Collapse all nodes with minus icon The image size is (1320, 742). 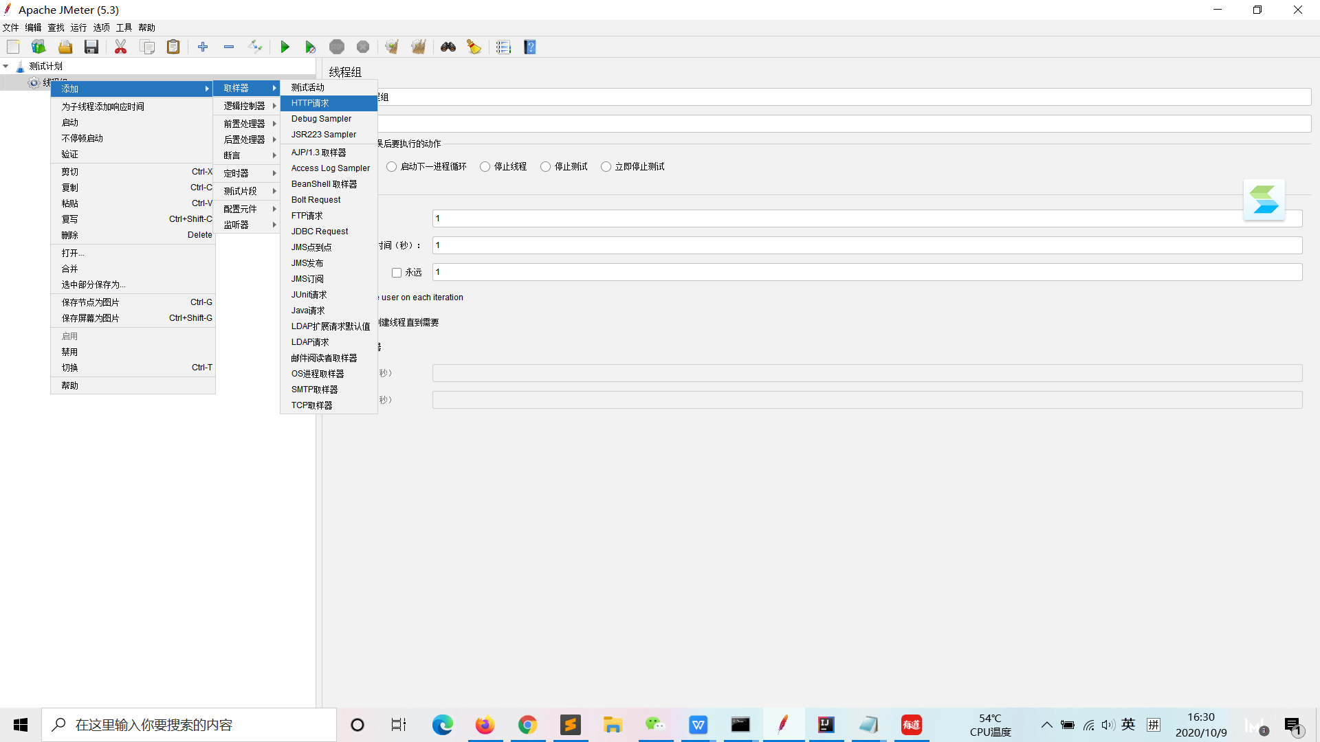pos(229,47)
